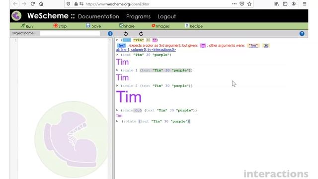Viewport: 318px width, 179px height.
Task: Reload the page
Action: pyautogui.click(x=33, y=4)
